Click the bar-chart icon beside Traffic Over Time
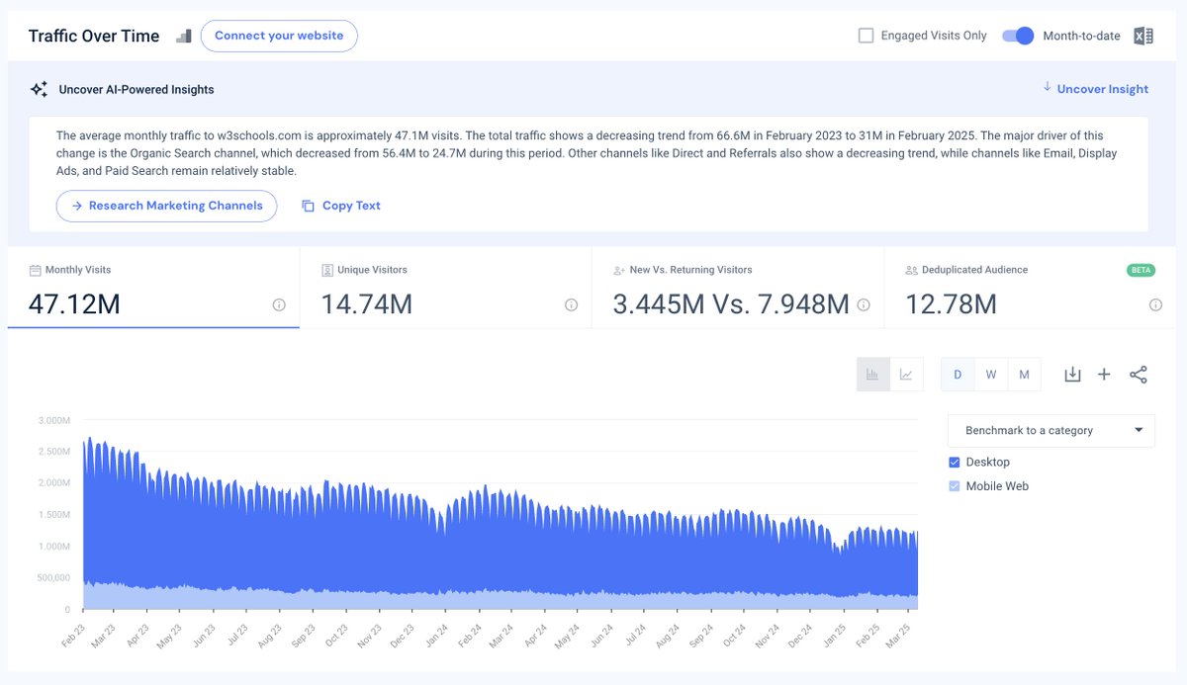The height and width of the screenshot is (685, 1187). (184, 36)
